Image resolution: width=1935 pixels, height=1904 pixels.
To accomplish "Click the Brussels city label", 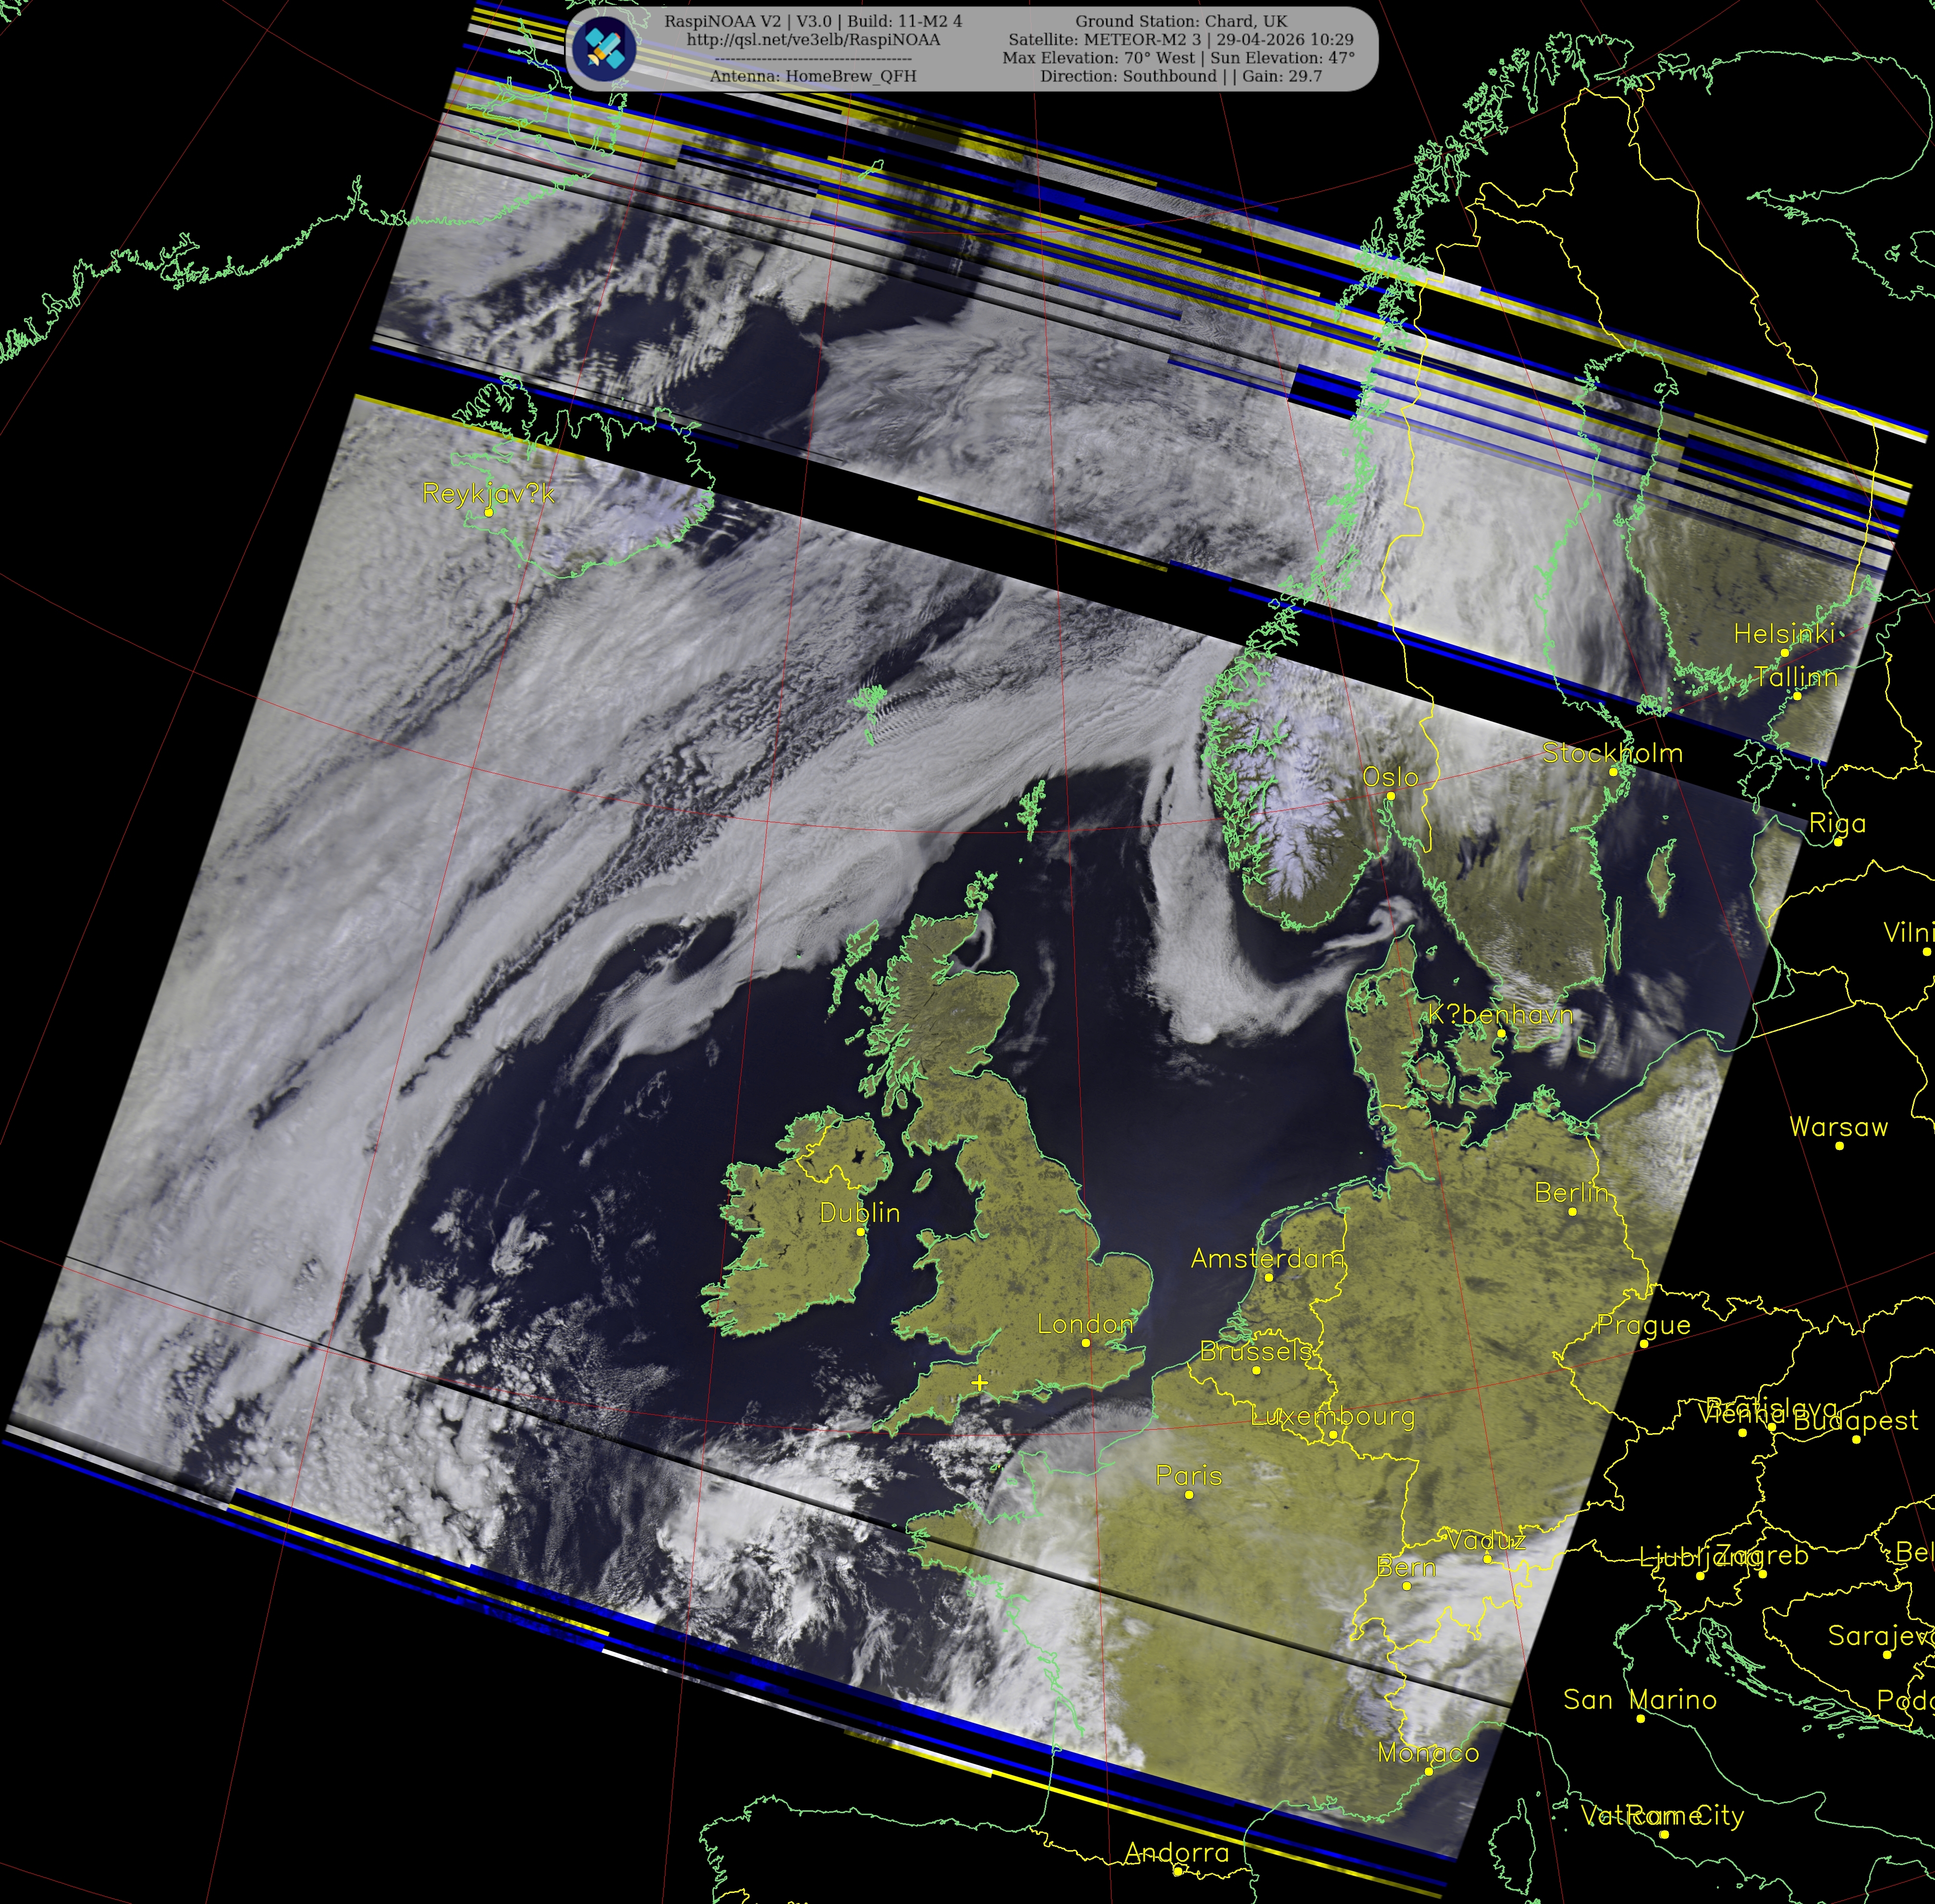I will (x=1256, y=1352).
